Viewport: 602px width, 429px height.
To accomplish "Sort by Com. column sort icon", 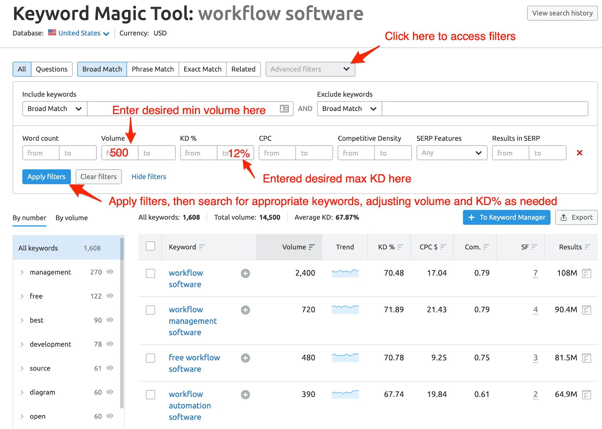I will pos(486,247).
